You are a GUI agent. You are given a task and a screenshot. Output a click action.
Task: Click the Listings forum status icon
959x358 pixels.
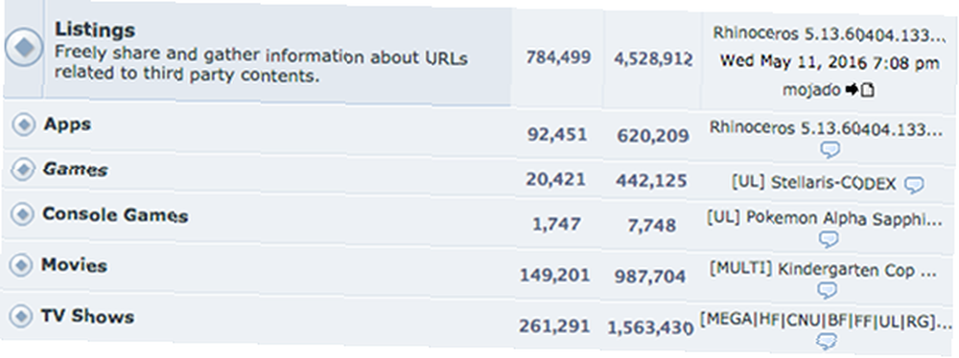point(24,48)
